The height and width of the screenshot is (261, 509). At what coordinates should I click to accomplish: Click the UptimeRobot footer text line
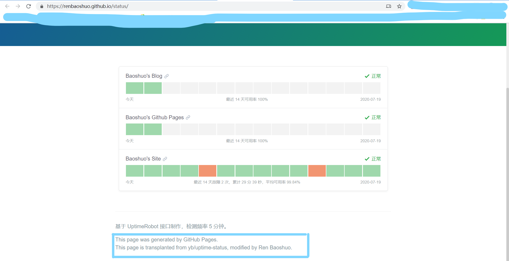tap(172, 226)
